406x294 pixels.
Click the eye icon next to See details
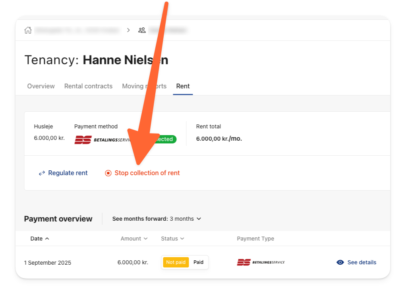(x=340, y=262)
